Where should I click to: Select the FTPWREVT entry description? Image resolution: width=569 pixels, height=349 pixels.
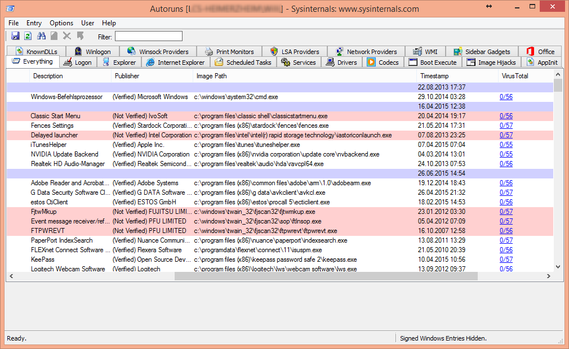tap(47, 231)
